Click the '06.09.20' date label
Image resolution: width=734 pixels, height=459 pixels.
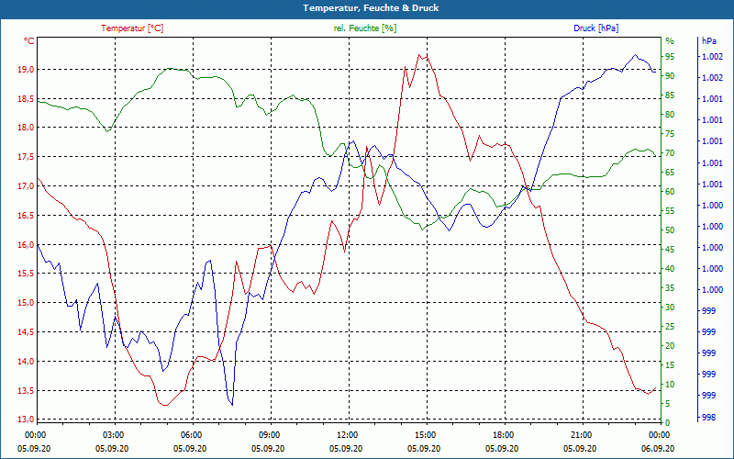tap(658, 448)
